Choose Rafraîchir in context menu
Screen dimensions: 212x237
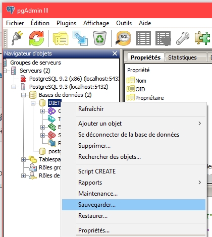pyautogui.click(x=134, y=109)
